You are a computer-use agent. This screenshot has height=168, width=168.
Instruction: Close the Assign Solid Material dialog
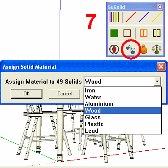click(x=161, y=67)
